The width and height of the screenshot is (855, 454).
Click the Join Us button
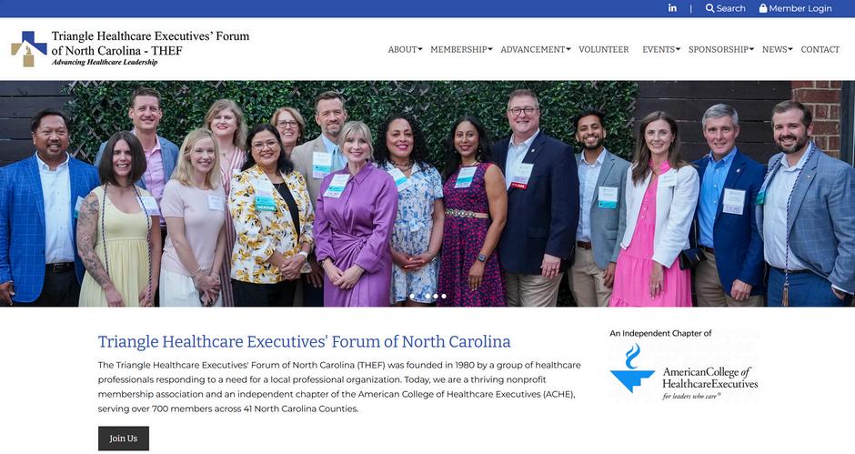(x=123, y=439)
